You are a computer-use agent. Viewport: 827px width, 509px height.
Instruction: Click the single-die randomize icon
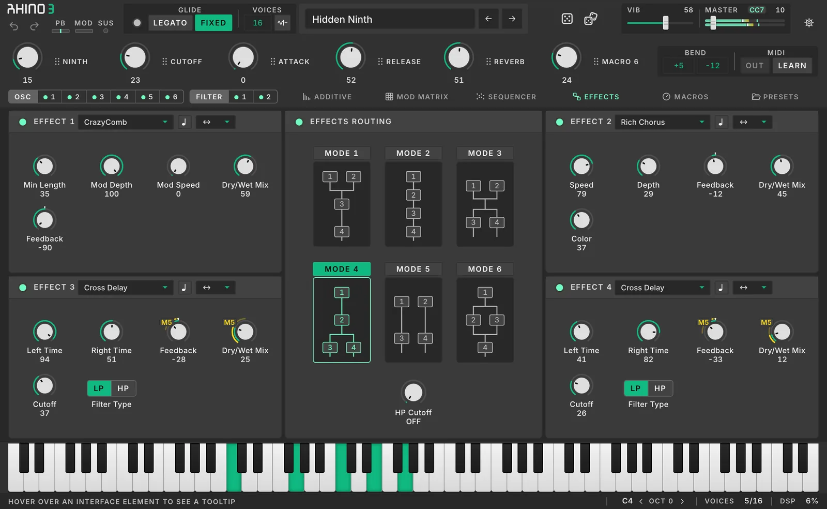pos(567,19)
